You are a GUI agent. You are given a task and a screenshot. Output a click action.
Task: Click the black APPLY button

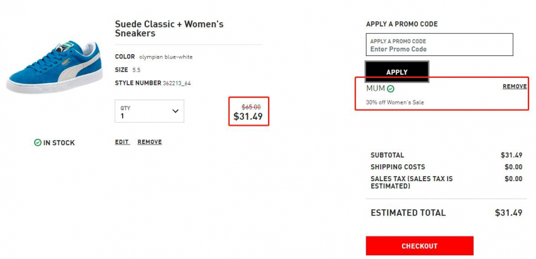click(x=397, y=72)
